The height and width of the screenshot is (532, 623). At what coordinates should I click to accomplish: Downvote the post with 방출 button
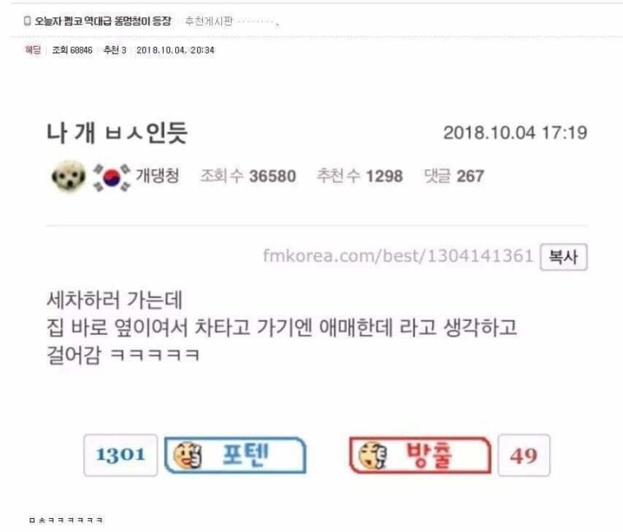point(420,455)
